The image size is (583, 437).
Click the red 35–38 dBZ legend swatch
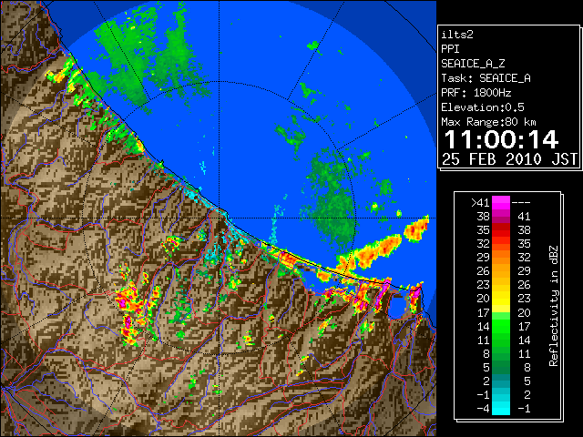[x=501, y=230]
